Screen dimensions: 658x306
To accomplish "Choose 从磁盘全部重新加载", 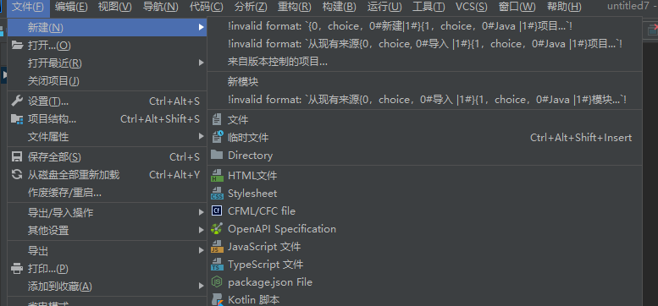I will point(107,175).
